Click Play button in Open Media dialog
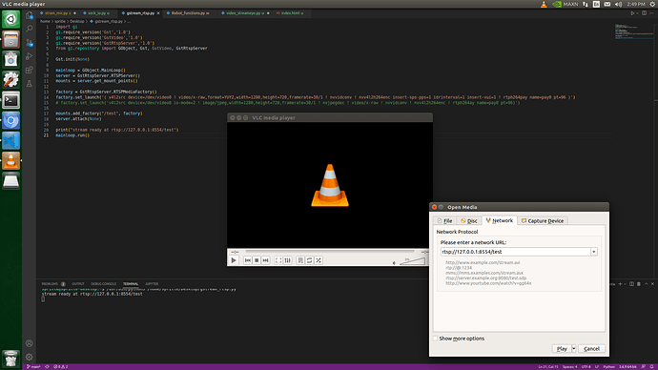The image size is (658, 370). [562, 349]
